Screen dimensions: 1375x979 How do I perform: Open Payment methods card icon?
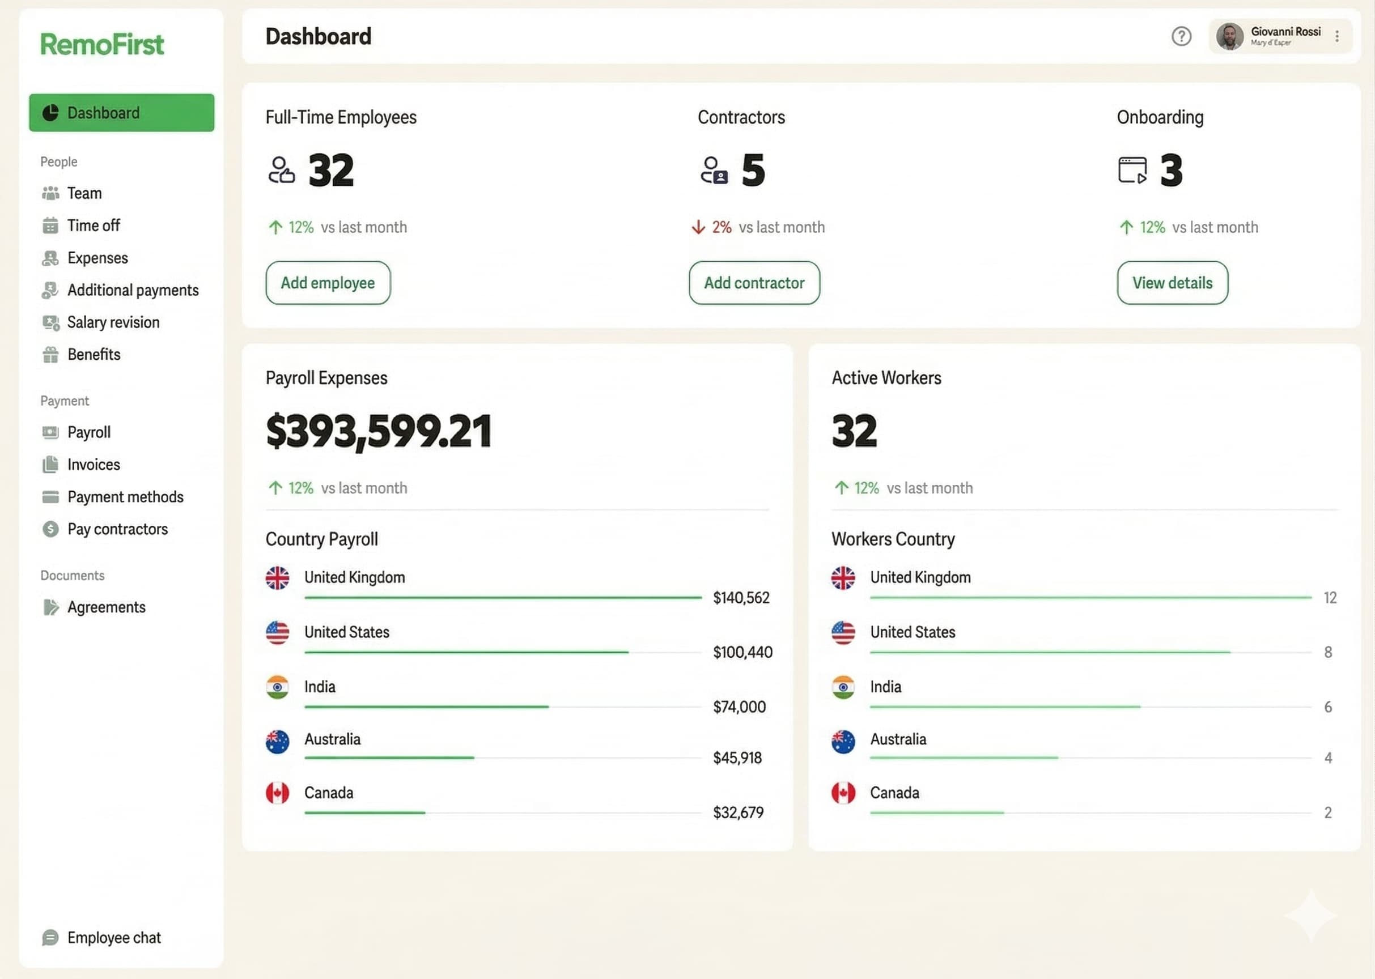pos(50,496)
